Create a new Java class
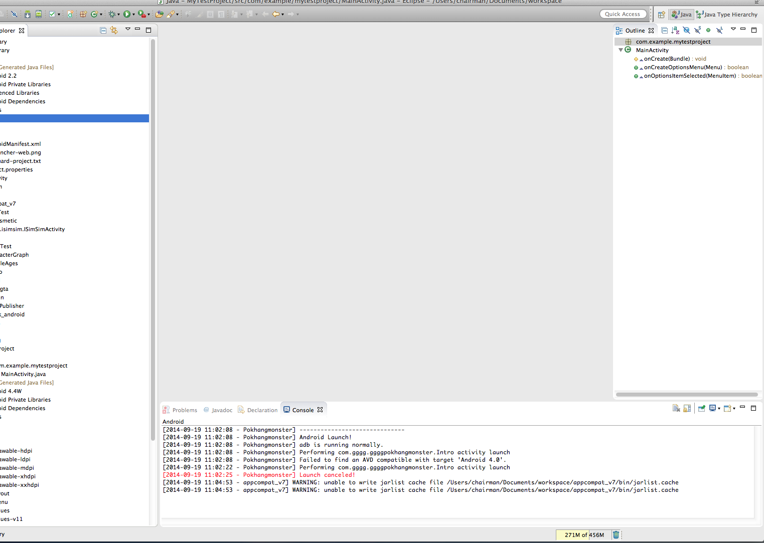 (x=94, y=14)
